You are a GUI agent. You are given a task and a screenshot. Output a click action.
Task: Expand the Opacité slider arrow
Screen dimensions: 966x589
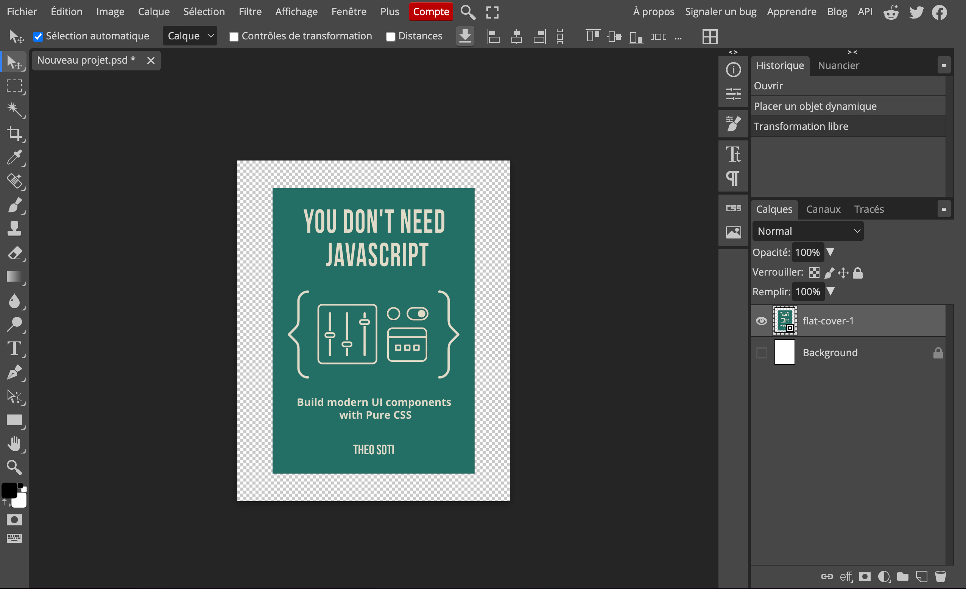pyautogui.click(x=830, y=252)
